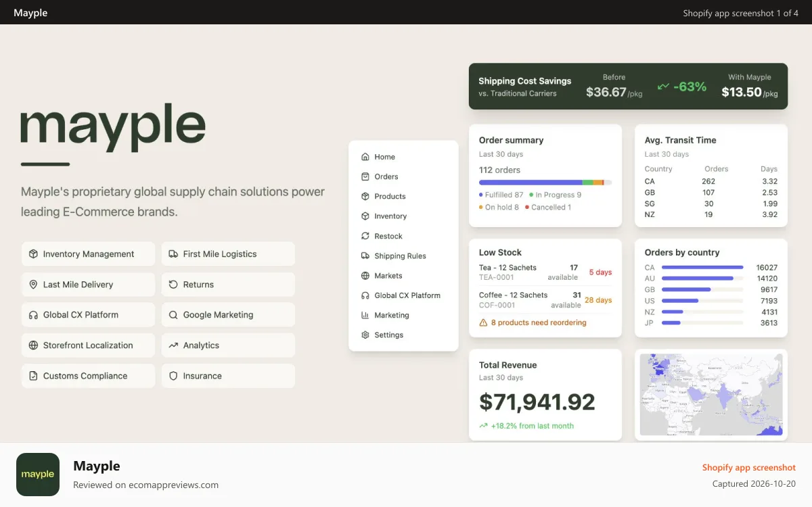Click the Settings gear icon
812x507 pixels.
click(365, 335)
